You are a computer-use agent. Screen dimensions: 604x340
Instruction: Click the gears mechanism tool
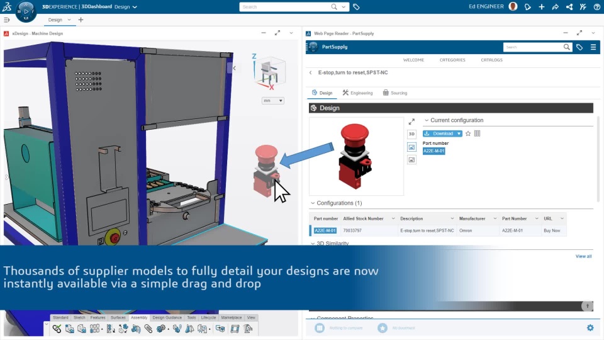pos(161,329)
